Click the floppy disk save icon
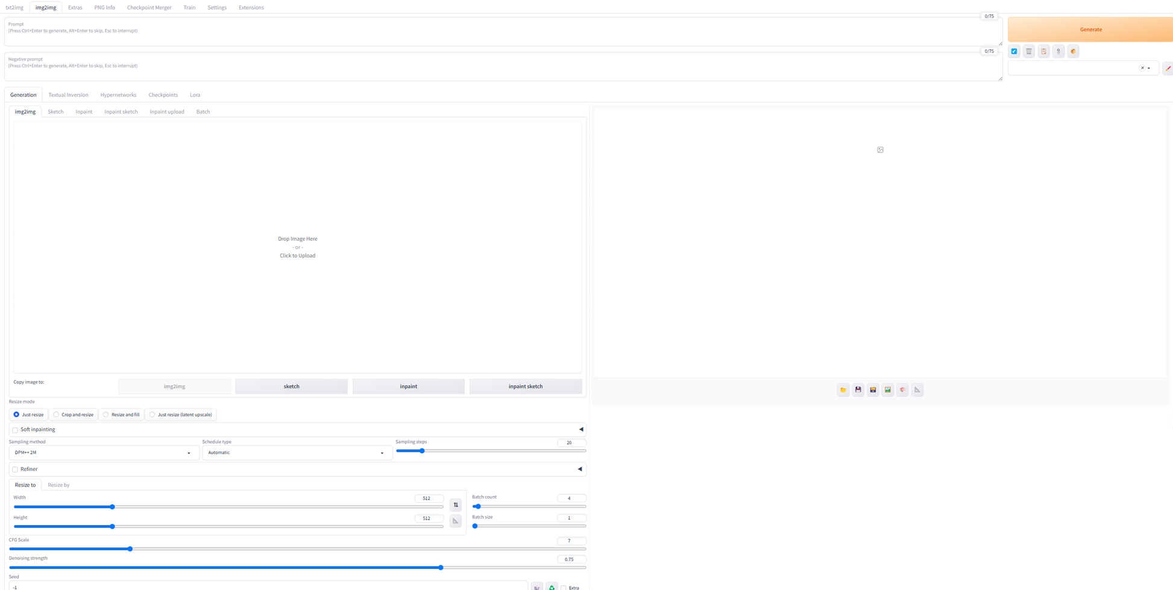The width and height of the screenshot is (1173, 590). [x=858, y=390]
